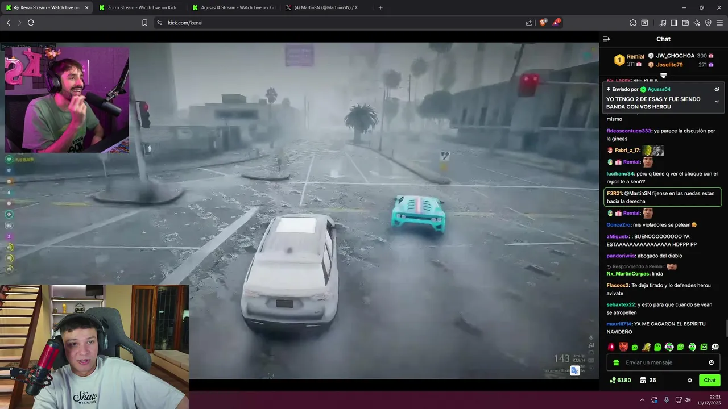This screenshot has height=409, width=728.
Task: Pick the red face quick emote
Action: coord(623,347)
